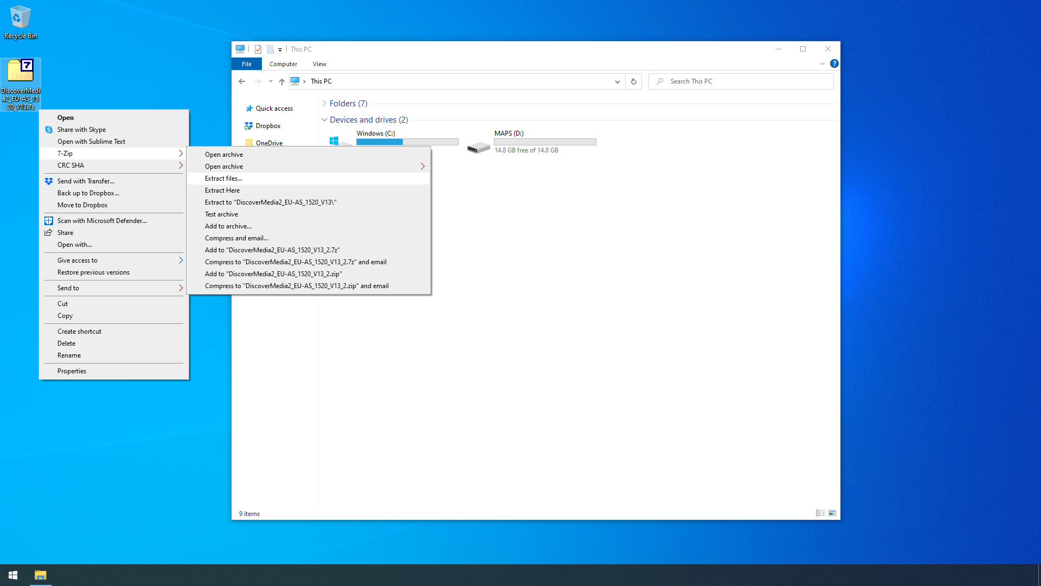Expand the Send to submenu
This screenshot has height=586, width=1041.
tap(114, 288)
